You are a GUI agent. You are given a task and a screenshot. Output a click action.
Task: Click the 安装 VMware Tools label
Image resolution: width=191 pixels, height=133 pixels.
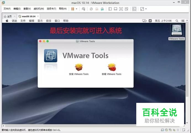[79, 74]
